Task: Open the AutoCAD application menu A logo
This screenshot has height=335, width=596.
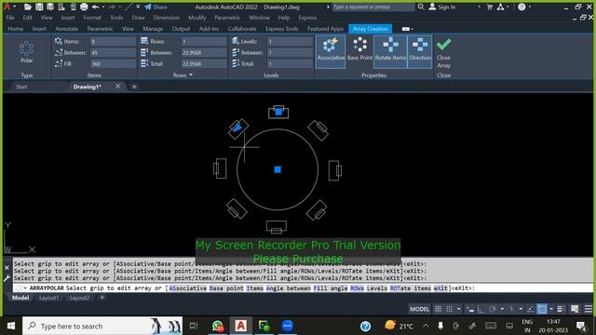Action: pos(7,7)
